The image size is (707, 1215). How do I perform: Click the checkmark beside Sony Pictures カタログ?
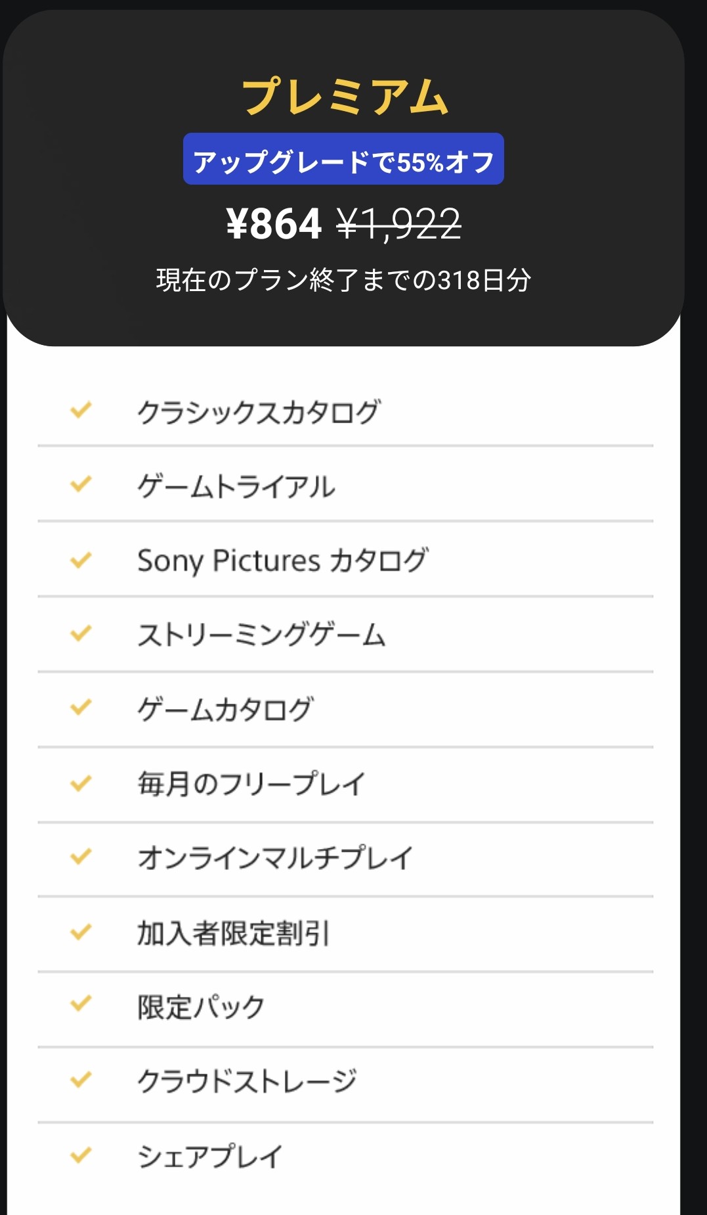[x=81, y=561]
